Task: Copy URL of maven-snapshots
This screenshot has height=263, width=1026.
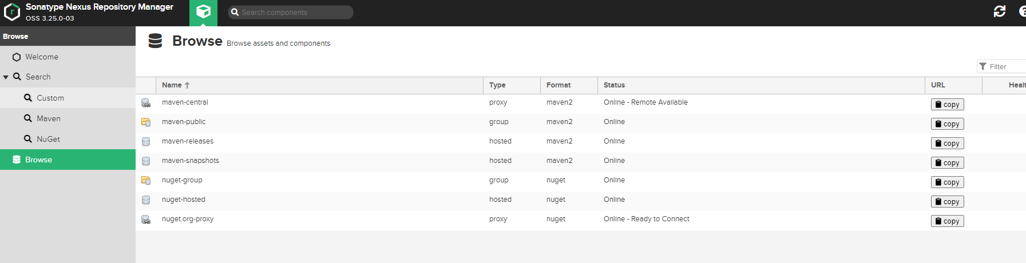Action: [x=947, y=162]
